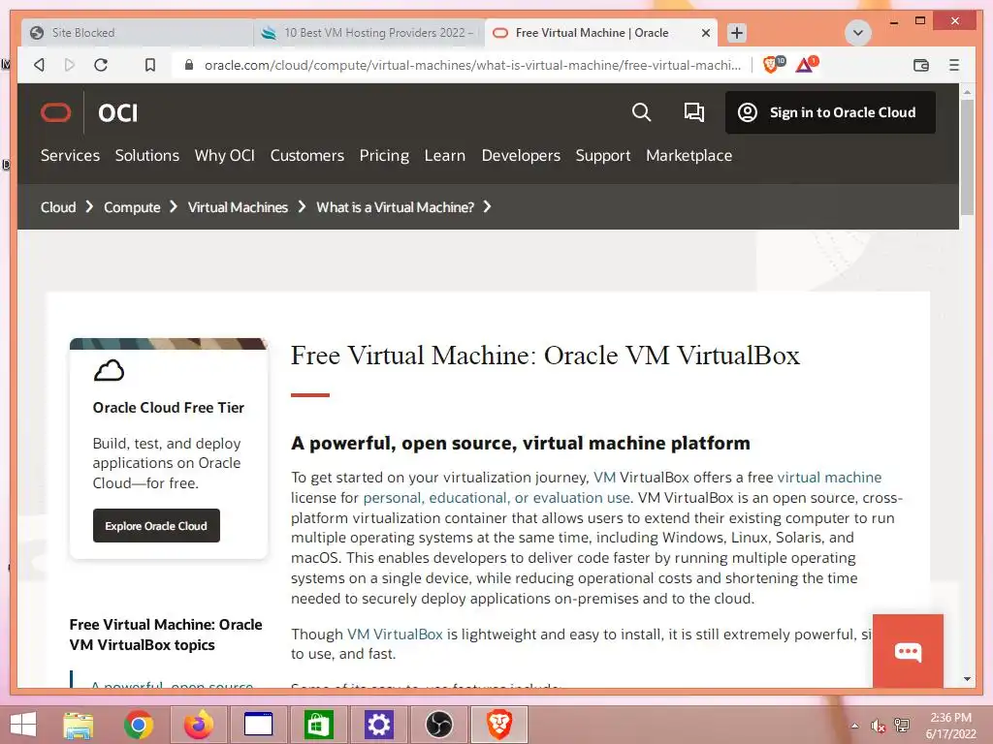The height and width of the screenshot is (744, 993).
Task: Bookmark this page icon
Action: pyautogui.click(x=150, y=65)
